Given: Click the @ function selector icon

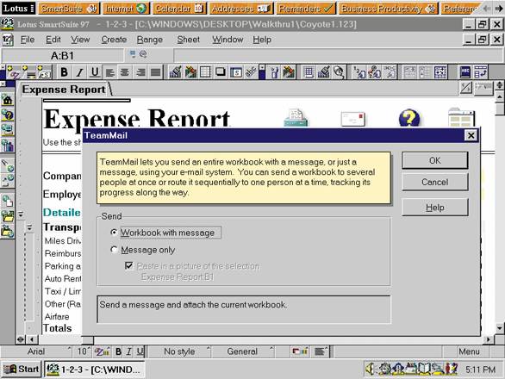Looking at the screenshot, I should click(143, 54).
